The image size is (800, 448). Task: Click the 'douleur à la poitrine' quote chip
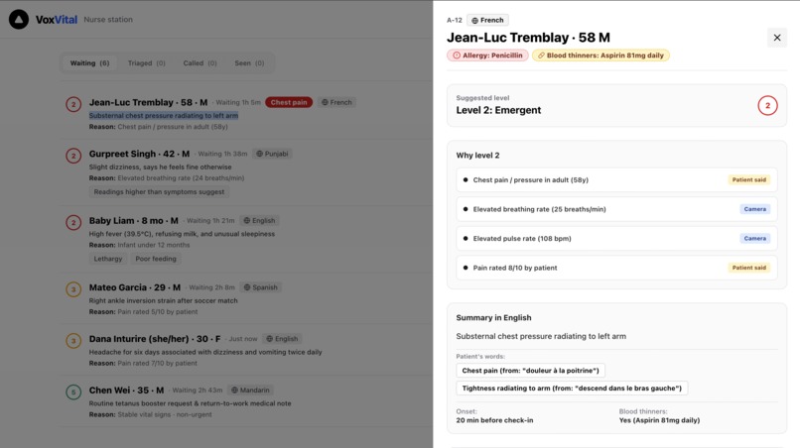531,371
